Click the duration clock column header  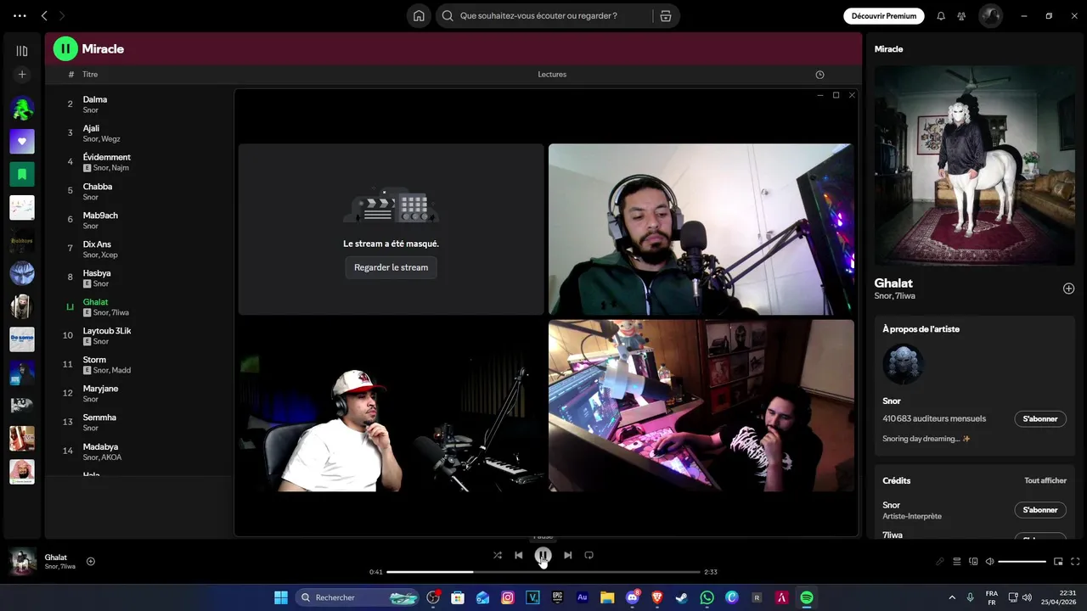(x=819, y=75)
